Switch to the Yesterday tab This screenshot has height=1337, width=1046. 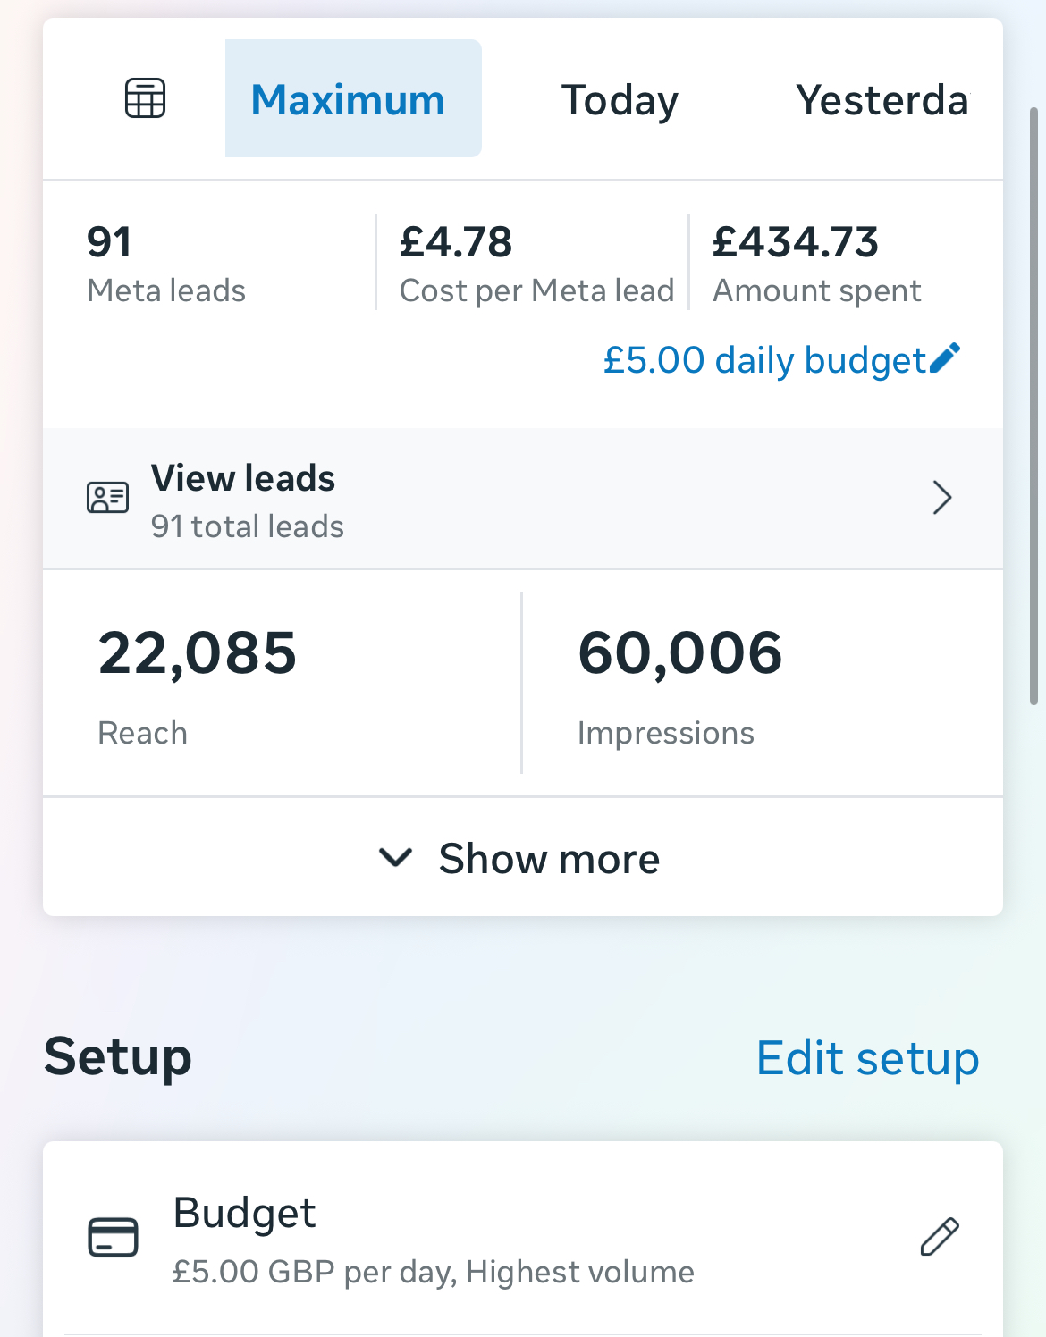click(882, 100)
